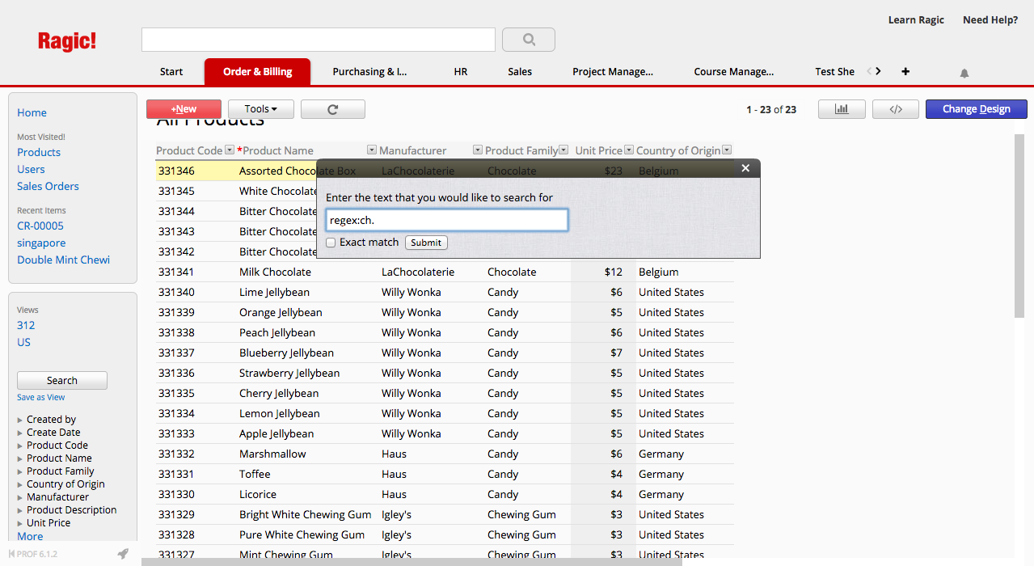Open recent item CR-00005
This screenshot has width=1034, height=566.
click(x=40, y=226)
